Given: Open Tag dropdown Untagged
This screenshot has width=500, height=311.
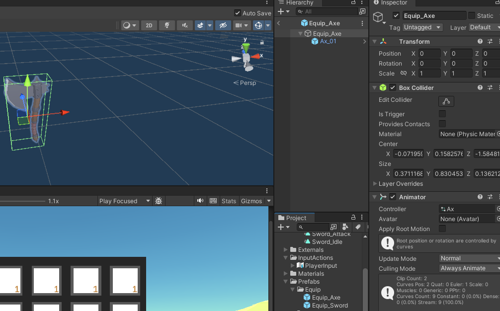Looking at the screenshot, I should click(422, 27).
